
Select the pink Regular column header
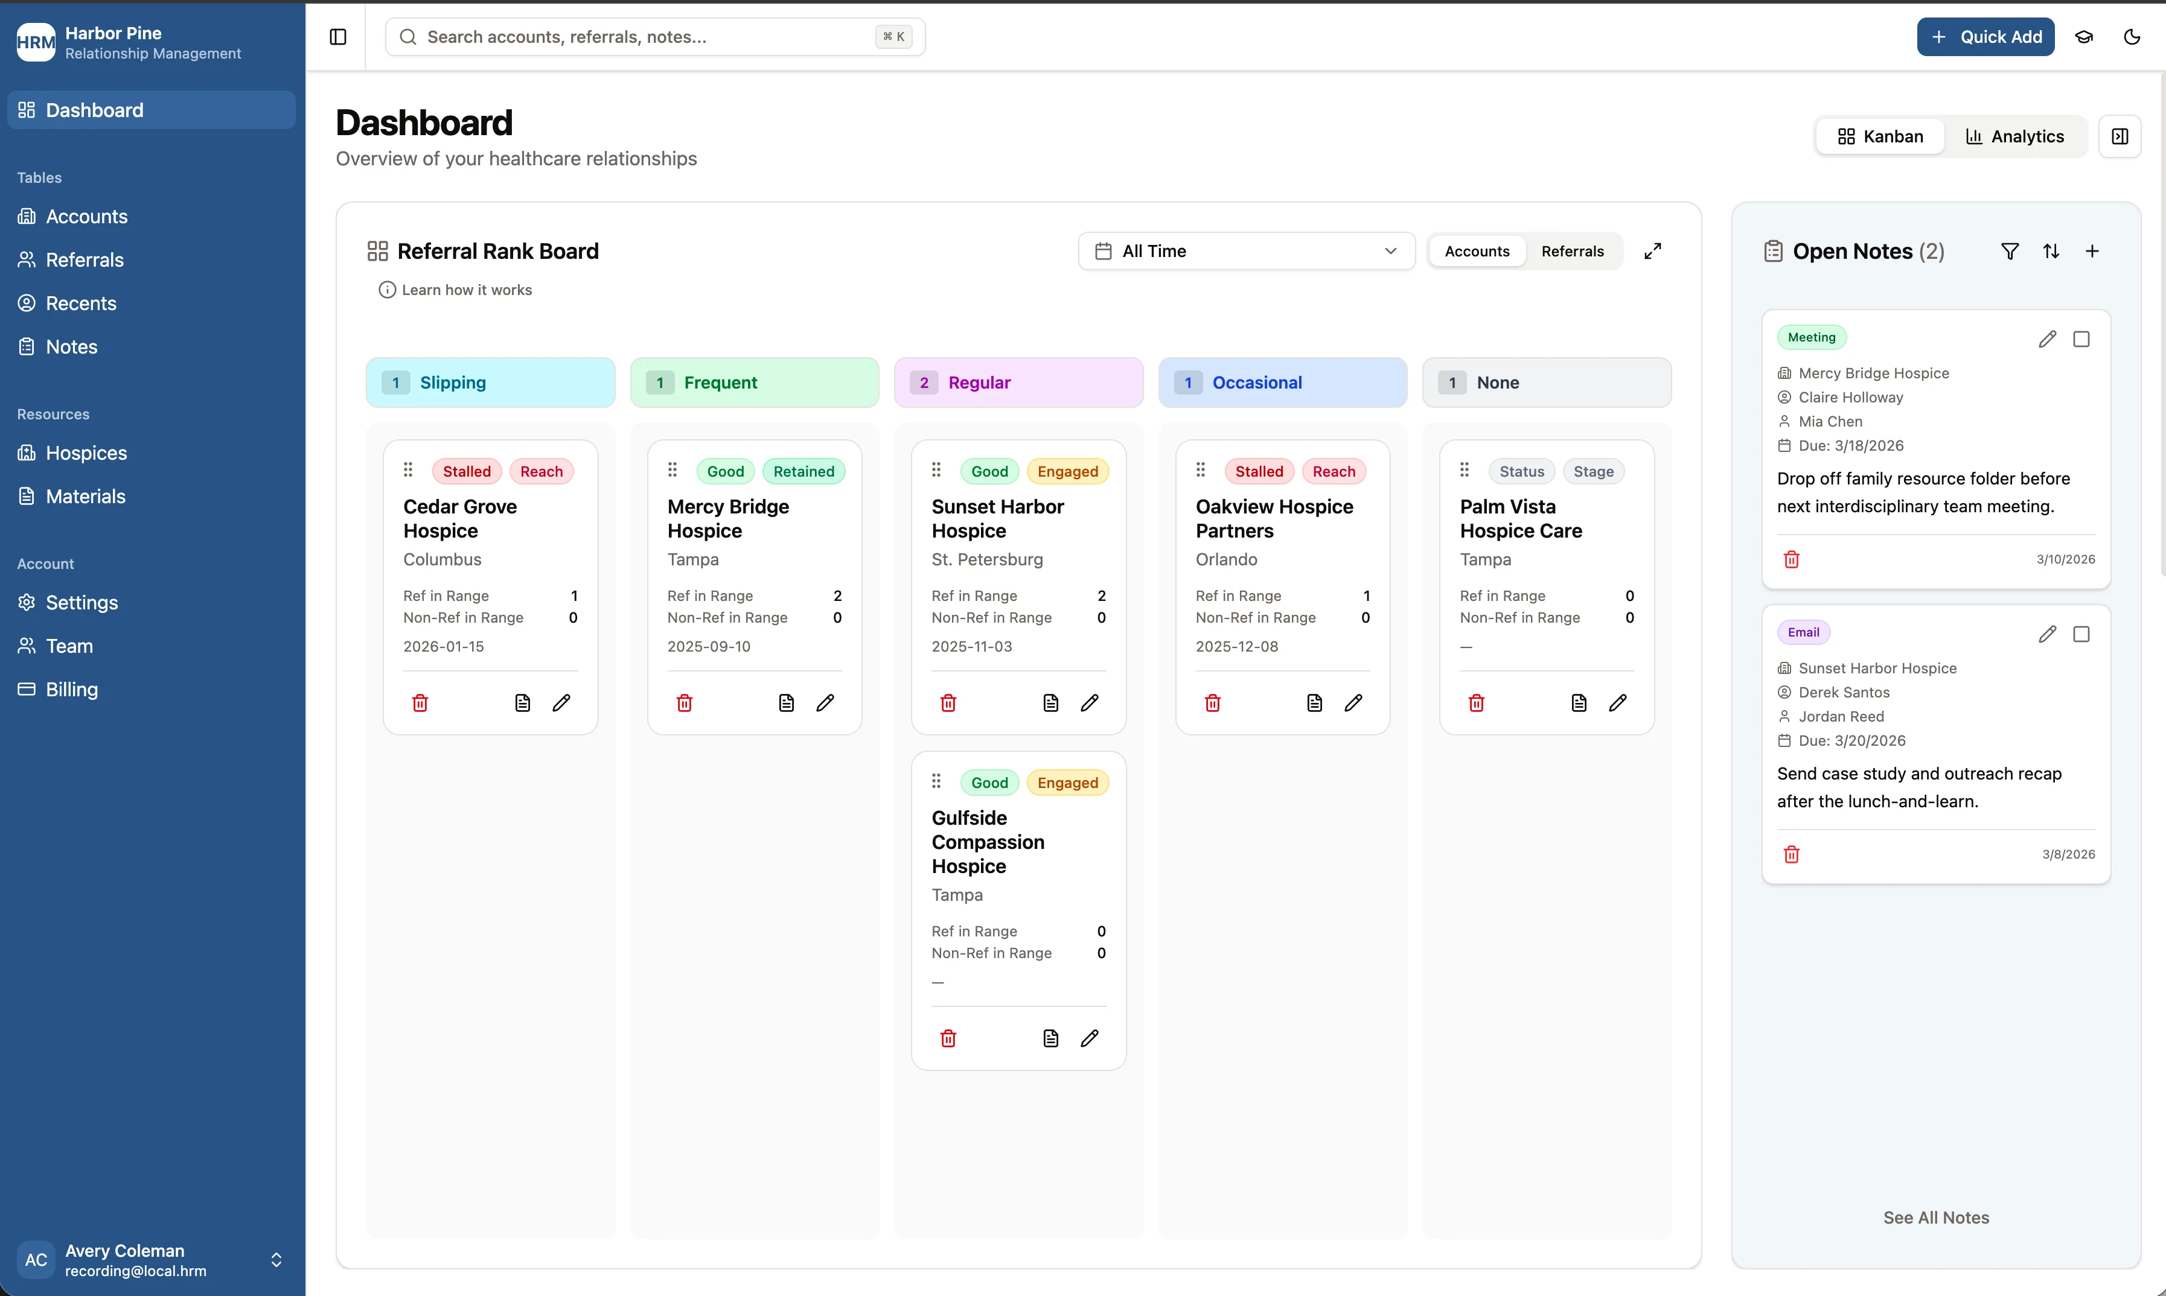pyautogui.click(x=1019, y=383)
